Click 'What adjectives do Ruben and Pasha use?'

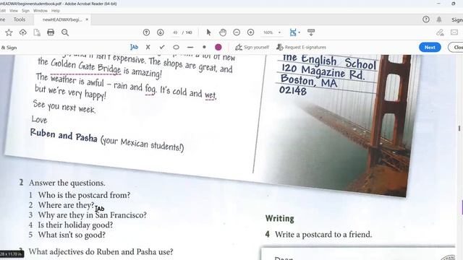(x=101, y=252)
